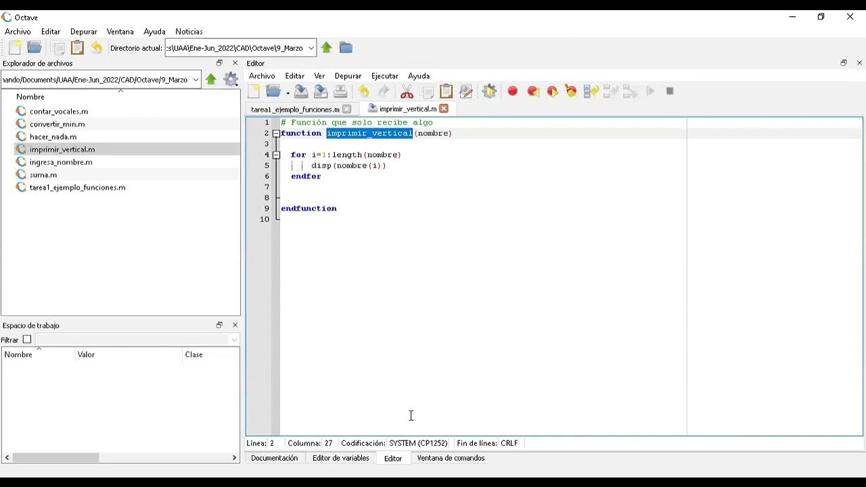Image resolution: width=866 pixels, height=487 pixels.
Task: Undock the Explorador de archivos panel
Action: (219, 63)
